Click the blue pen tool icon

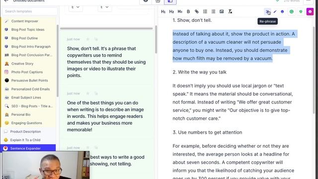(x=275, y=12)
